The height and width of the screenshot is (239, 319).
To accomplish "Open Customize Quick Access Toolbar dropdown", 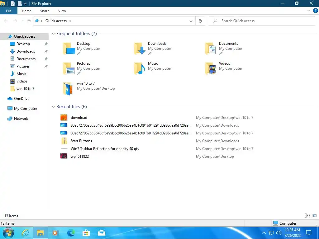I will [26, 4].
